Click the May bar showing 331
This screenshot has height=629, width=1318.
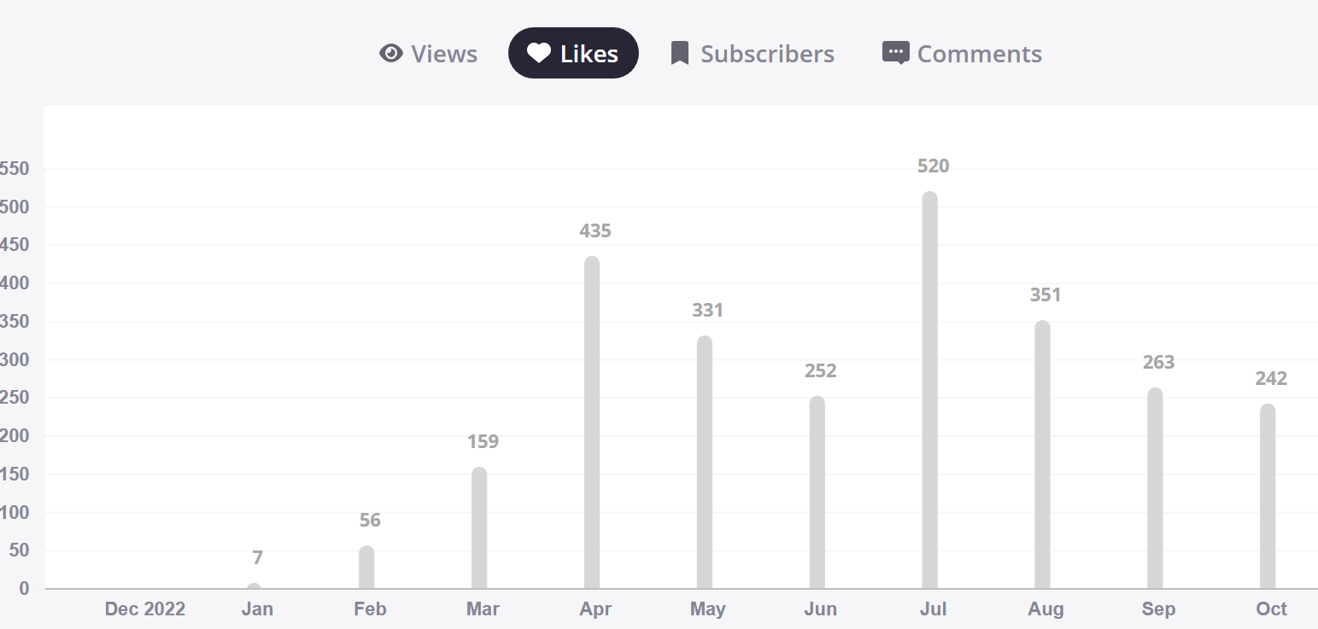[x=705, y=462]
